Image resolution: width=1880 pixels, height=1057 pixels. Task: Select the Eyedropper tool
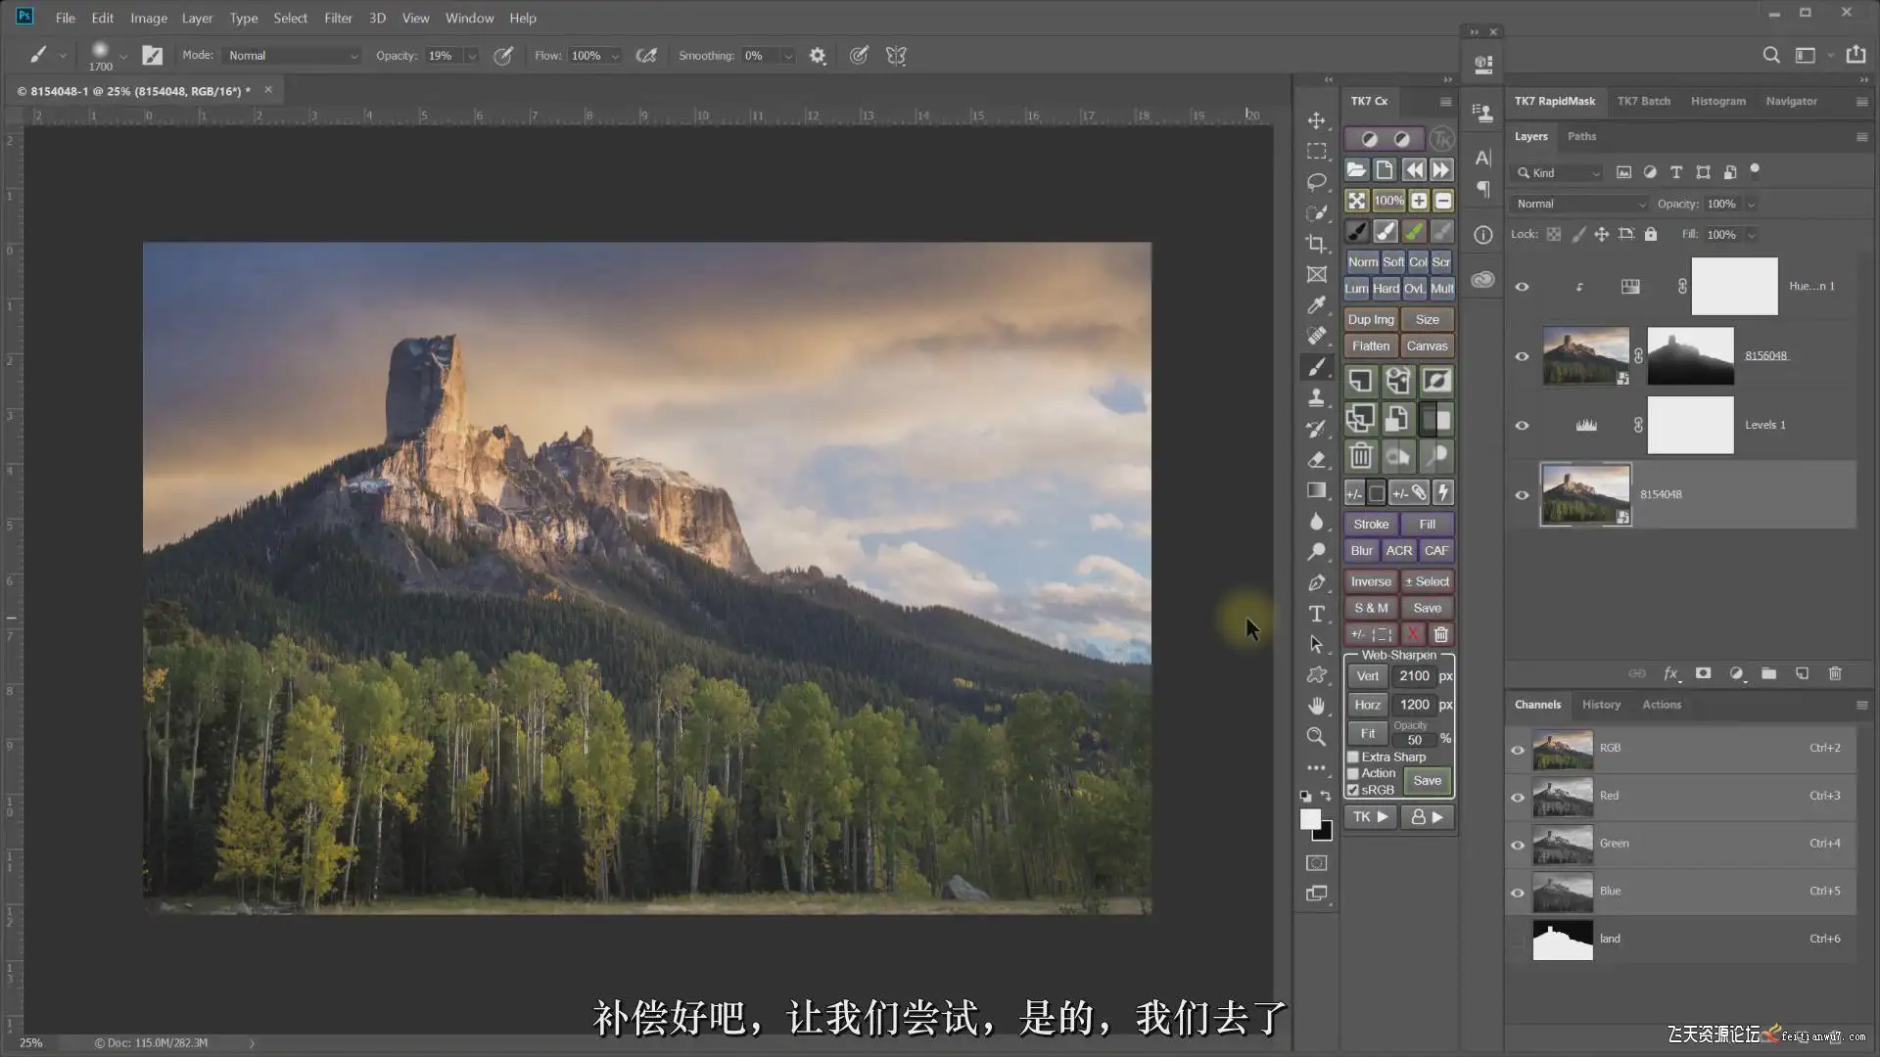pyautogui.click(x=1317, y=305)
